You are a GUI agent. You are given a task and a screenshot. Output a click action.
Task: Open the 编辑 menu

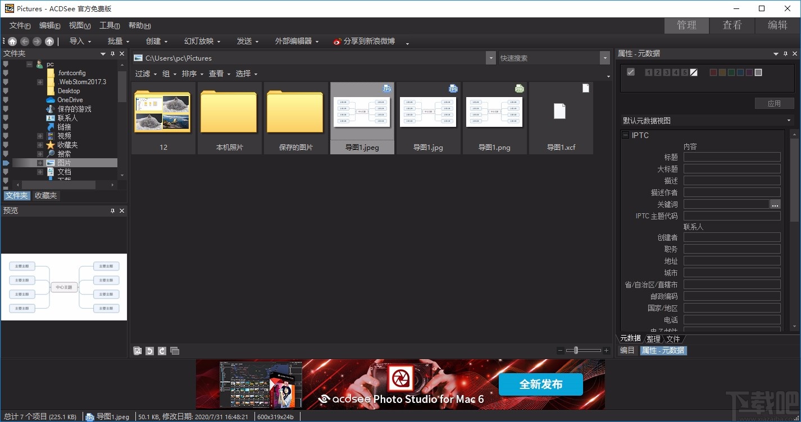[49, 26]
